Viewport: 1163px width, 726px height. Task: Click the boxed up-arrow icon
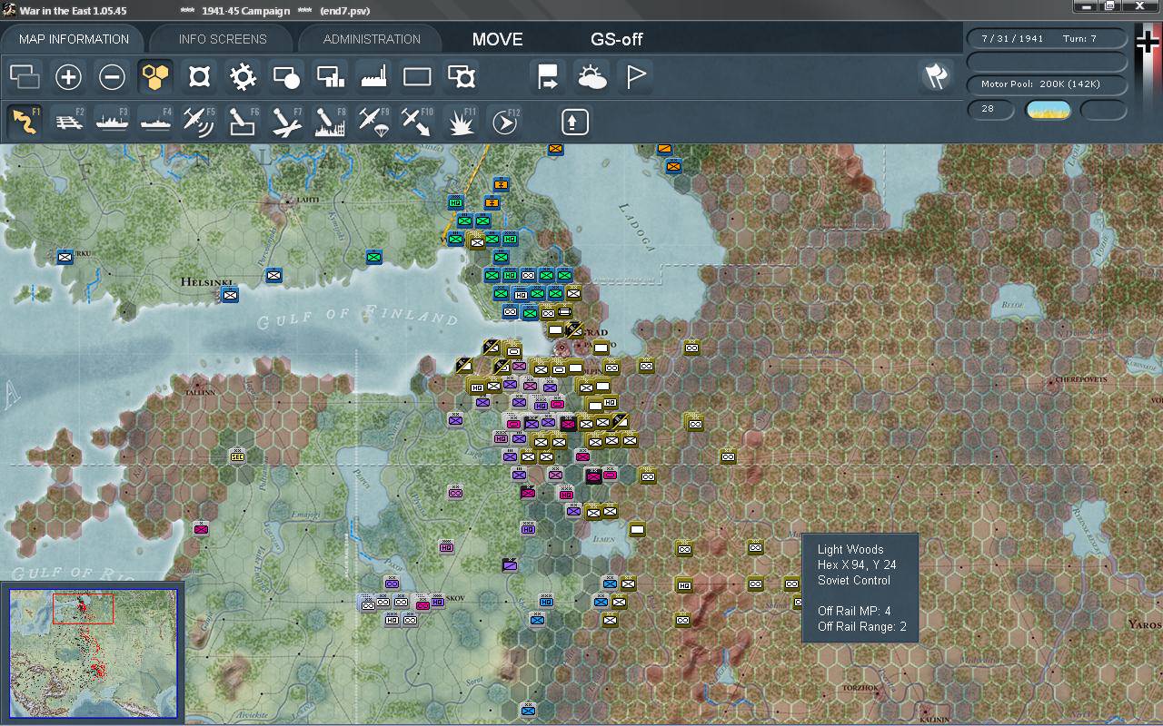click(574, 121)
